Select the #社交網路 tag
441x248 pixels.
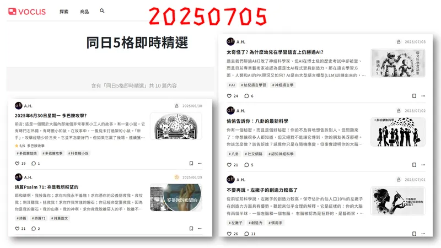[254, 154]
